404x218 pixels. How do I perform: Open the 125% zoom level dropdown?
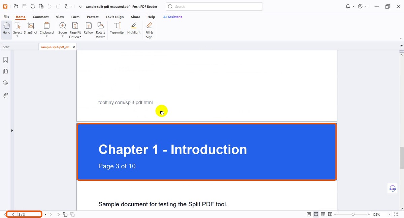390,214
